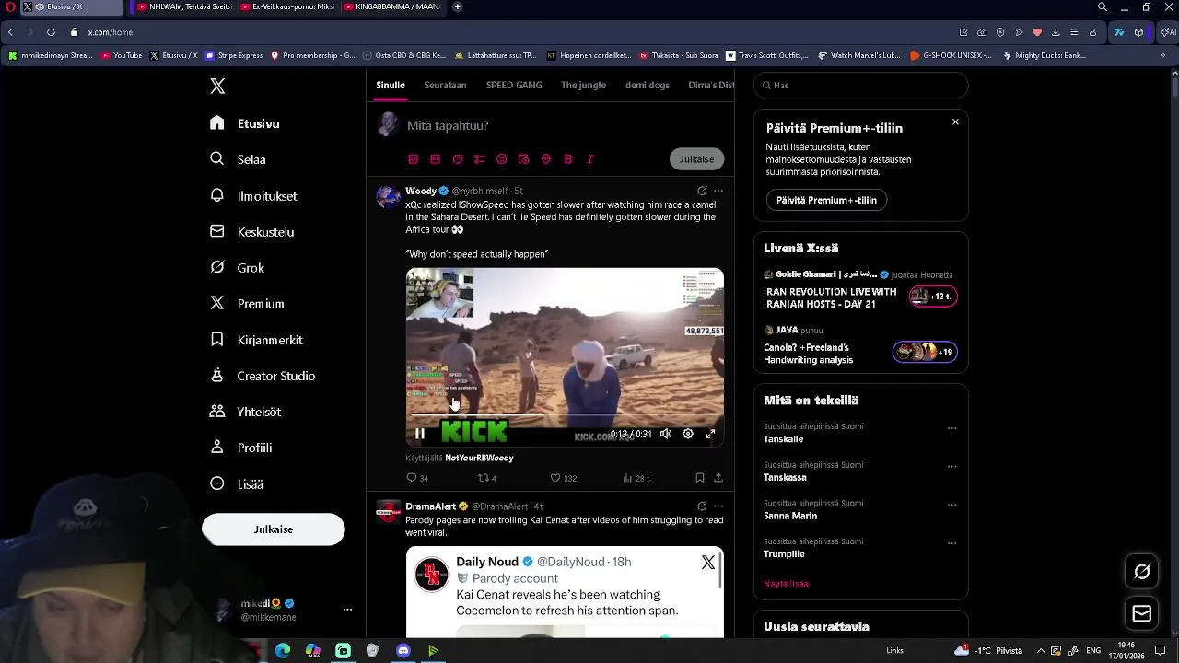Reply to Woody's post
The height and width of the screenshot is (663, 1179).
point(417,478)
